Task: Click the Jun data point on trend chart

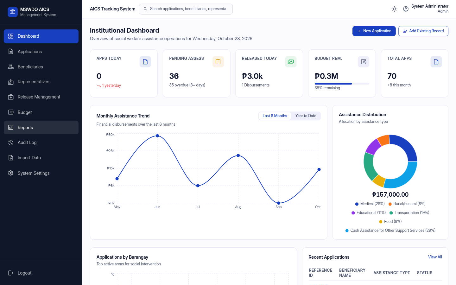Action: click(157, 136)
